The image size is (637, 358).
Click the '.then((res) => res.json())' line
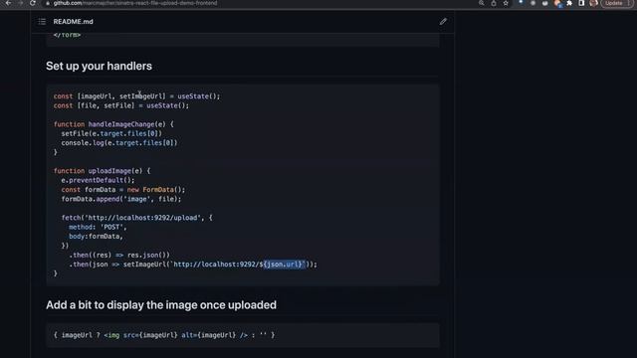click(x=119, y=255)
